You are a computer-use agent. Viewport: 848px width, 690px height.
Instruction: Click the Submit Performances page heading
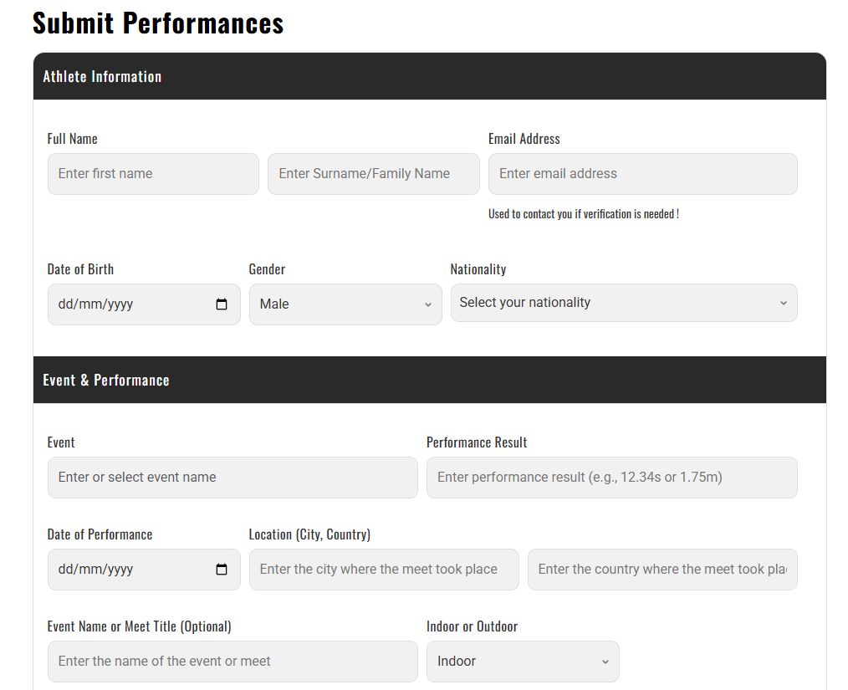158,23
